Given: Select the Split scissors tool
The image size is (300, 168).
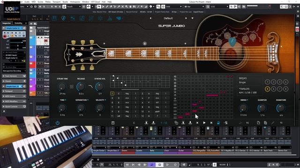Looking at the screenshot, I should click(114, 7).
